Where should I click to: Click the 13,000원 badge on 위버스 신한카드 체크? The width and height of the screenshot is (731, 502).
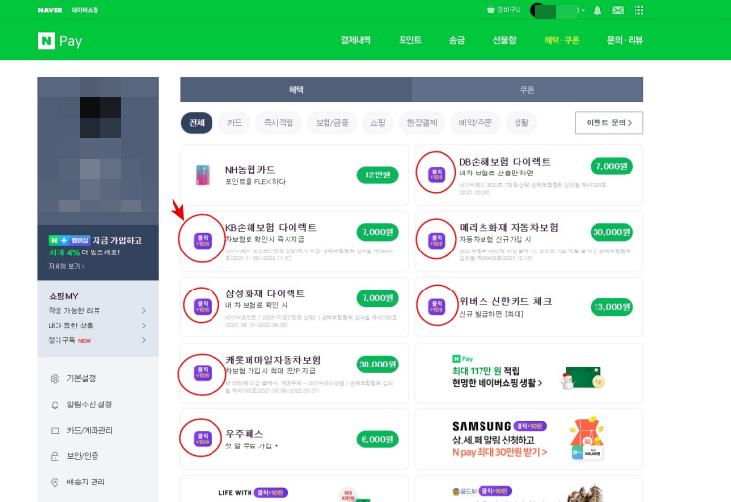pyautogui.click(x=611, y=307)
